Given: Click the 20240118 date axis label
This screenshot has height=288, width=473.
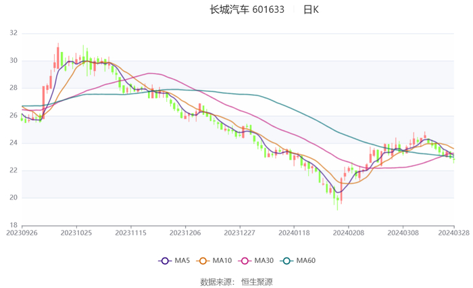Looking at the screenshot, I should coord(294,232).
